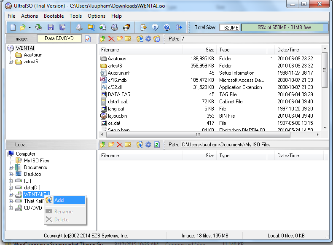This screenshot has width=333, height=245.
Task: Click the boot info checkmark icon beside Data CD/DVD
Action: tap(88, 39)
